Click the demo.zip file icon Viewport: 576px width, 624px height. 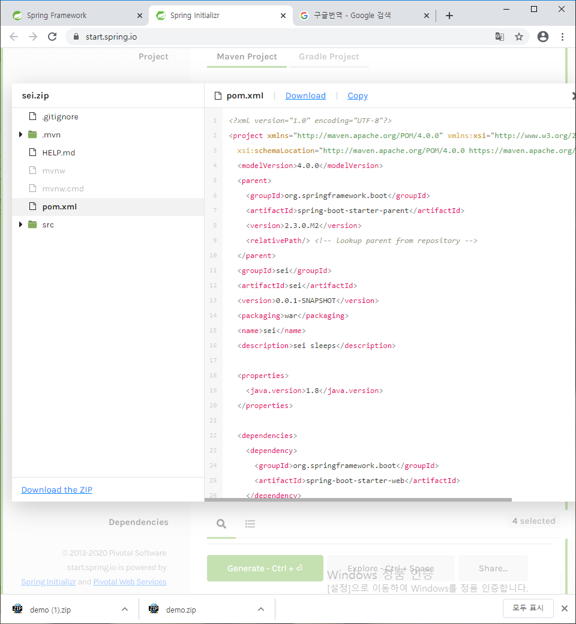(154, 609)
